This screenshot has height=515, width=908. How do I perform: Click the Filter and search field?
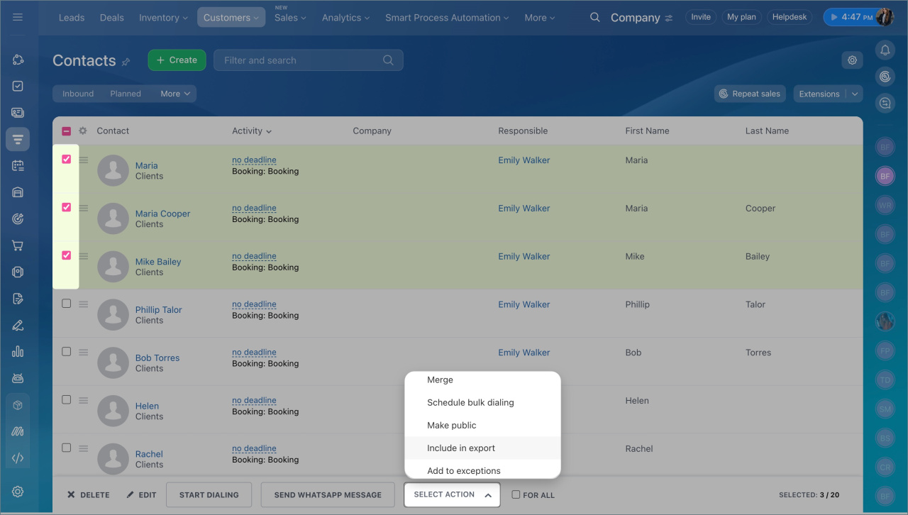(x=301, y=60)
